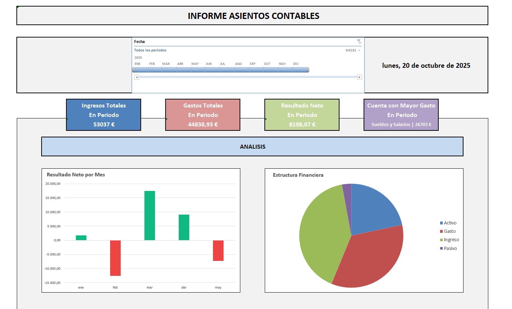Click the Resultado Neto En Periodo card
This screenshot has width=512, height=309.
[x=302, y=114]
